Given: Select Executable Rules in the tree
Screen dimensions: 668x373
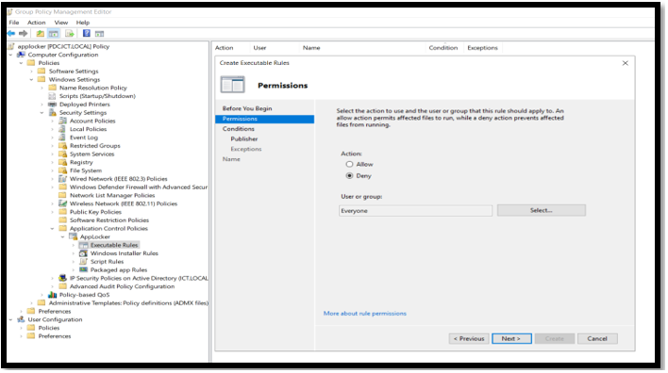Looking at the screenshot, I should pyautogui.click(x=114, y=245).
